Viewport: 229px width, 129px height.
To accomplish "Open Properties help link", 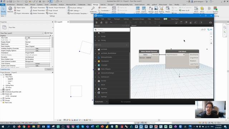I will (x=5, y=69).
